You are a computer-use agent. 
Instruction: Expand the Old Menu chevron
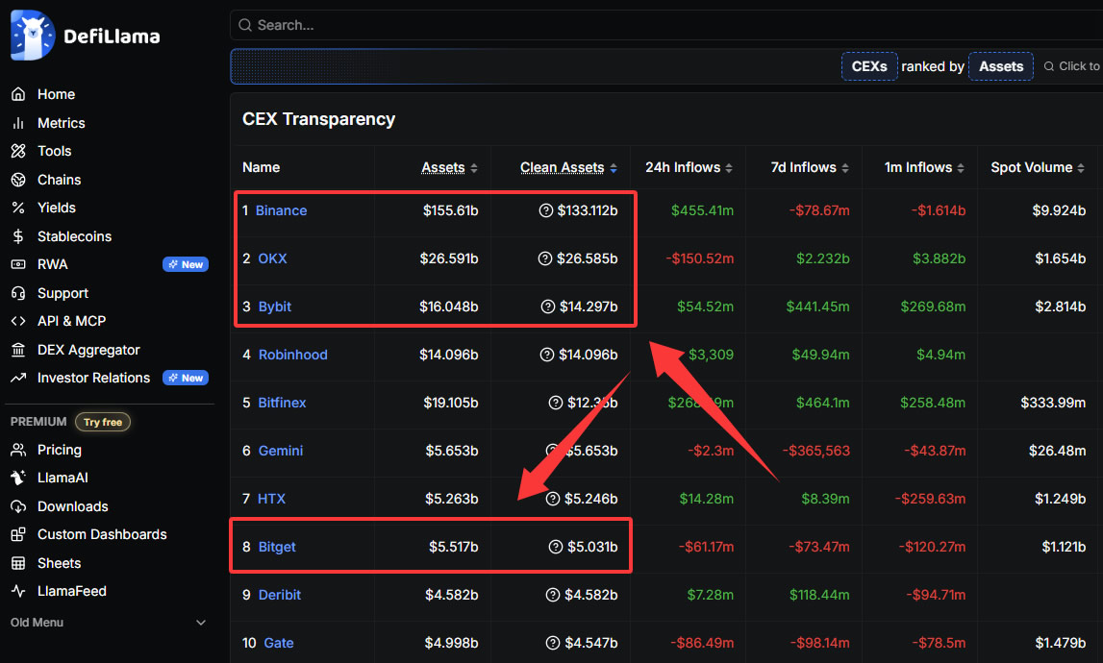coord(201,623)
